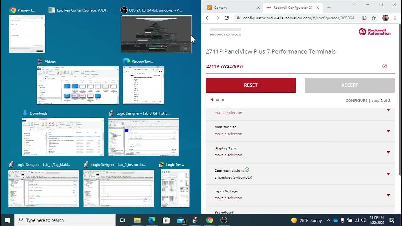The height and width of the screenshot is (226, 402).
Task: Select the Logix Designer Lab_3_Bit_Instru thumbnail
Action: (144, 137)
